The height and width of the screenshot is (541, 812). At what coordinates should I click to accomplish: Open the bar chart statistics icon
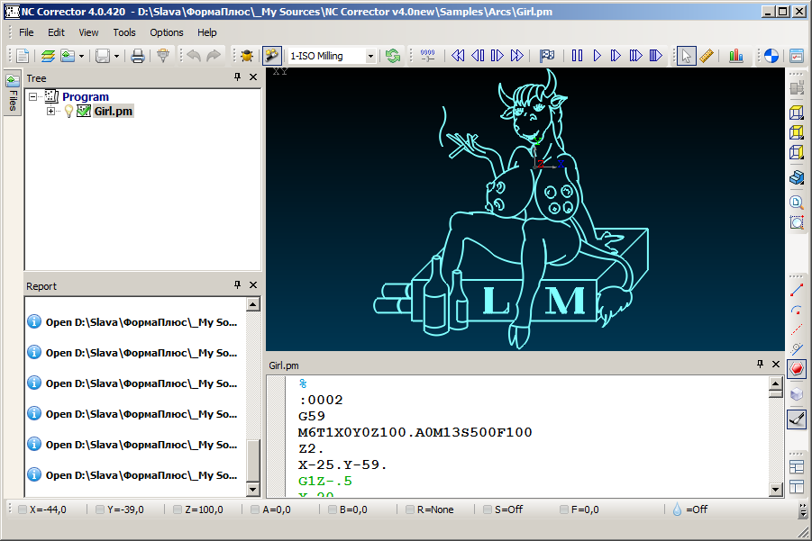tap(736, 55)
